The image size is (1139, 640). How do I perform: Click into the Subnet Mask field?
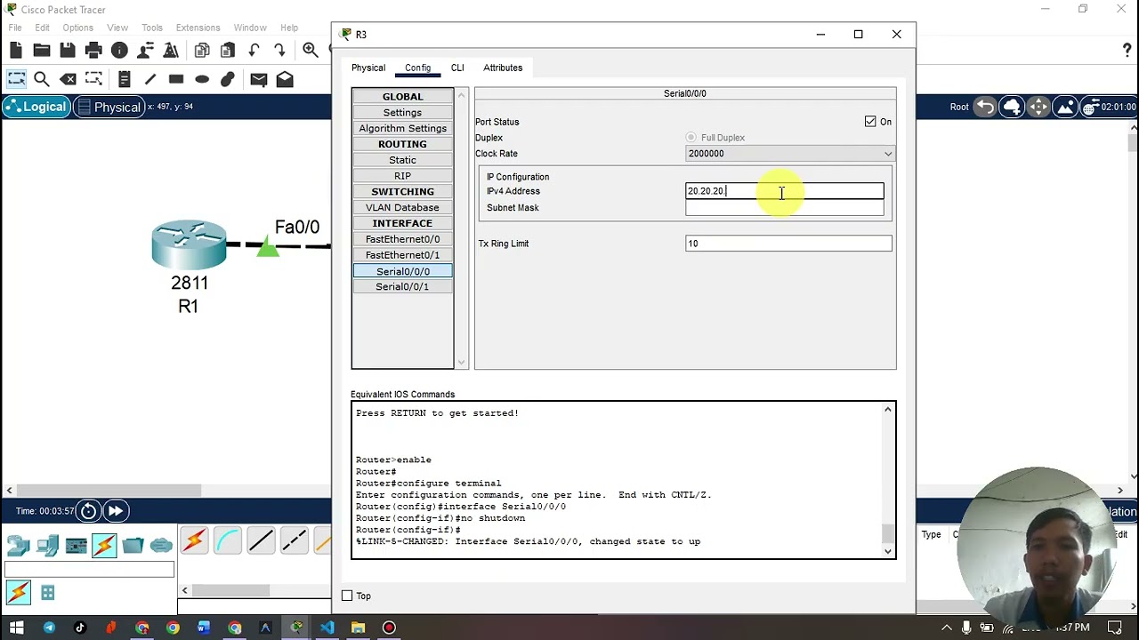[784, 208]
